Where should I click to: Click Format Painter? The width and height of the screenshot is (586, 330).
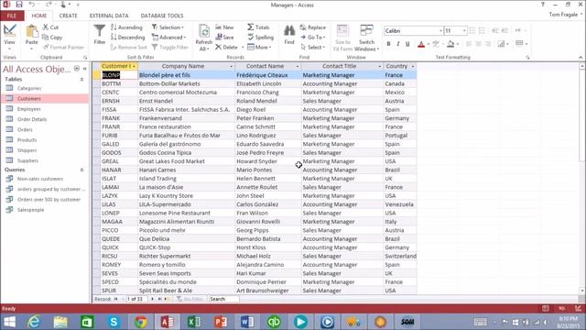(63, 47)
